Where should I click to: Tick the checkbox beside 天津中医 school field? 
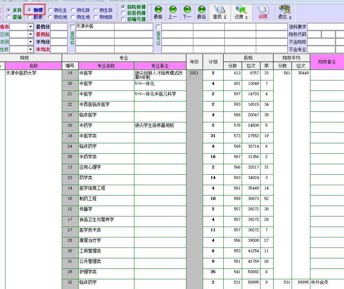tap(73, 27)
